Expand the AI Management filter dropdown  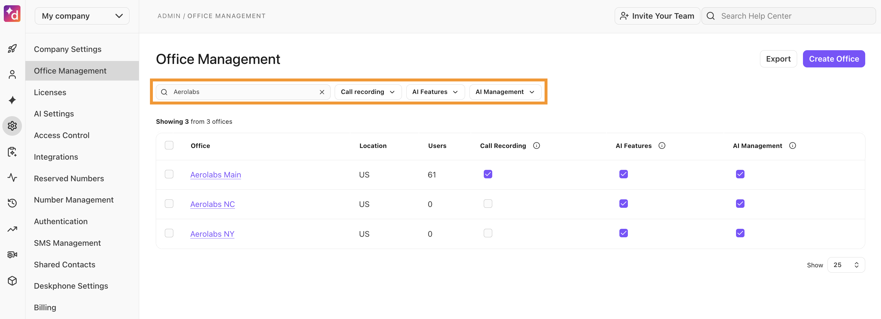505,92
